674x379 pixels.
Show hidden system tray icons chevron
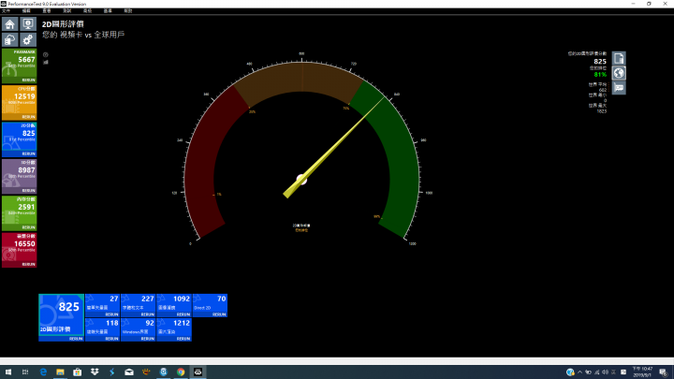pyautogui.click(x=579, y=372)
